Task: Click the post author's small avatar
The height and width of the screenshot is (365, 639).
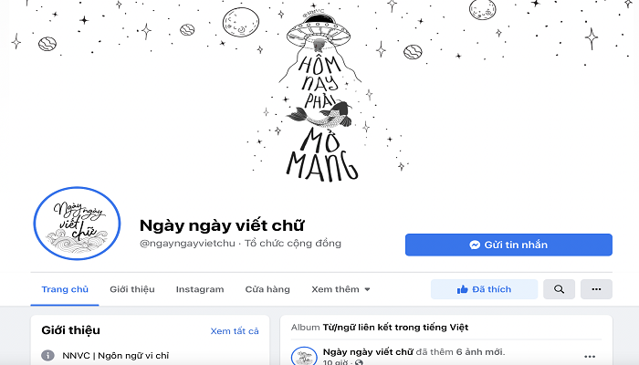Action: 304,356
